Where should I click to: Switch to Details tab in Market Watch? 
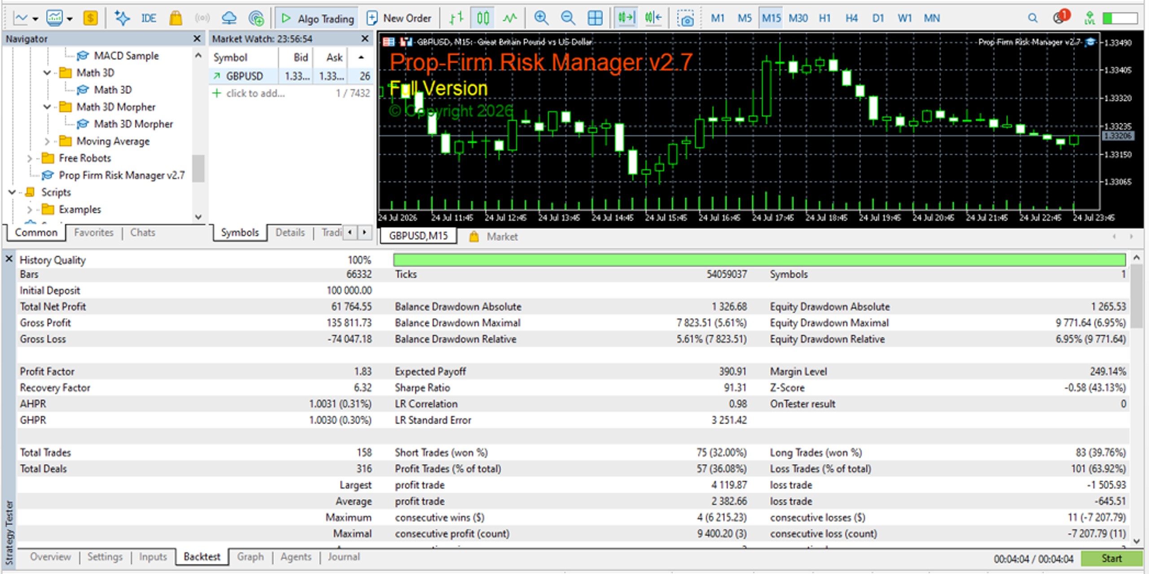[x=290, y=232]
